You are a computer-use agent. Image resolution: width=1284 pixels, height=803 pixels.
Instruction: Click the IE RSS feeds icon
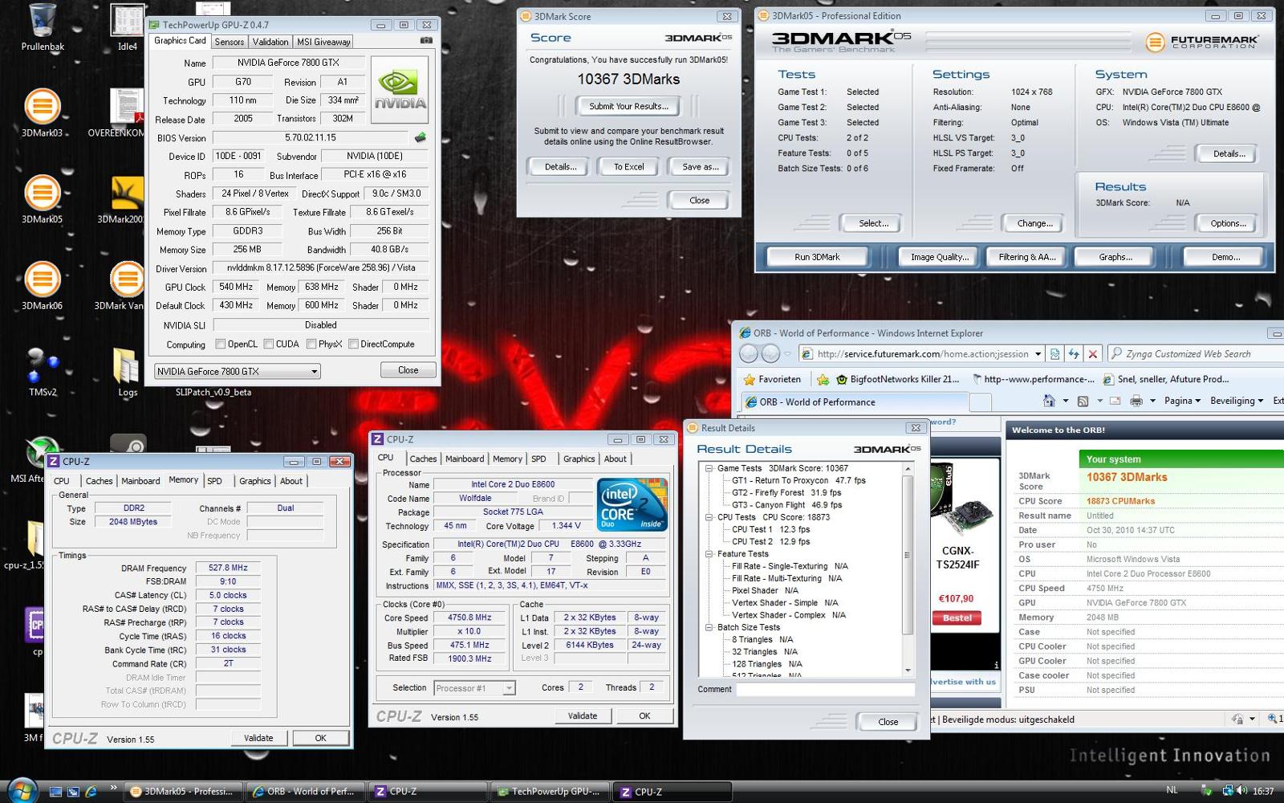click(1083, 401)
